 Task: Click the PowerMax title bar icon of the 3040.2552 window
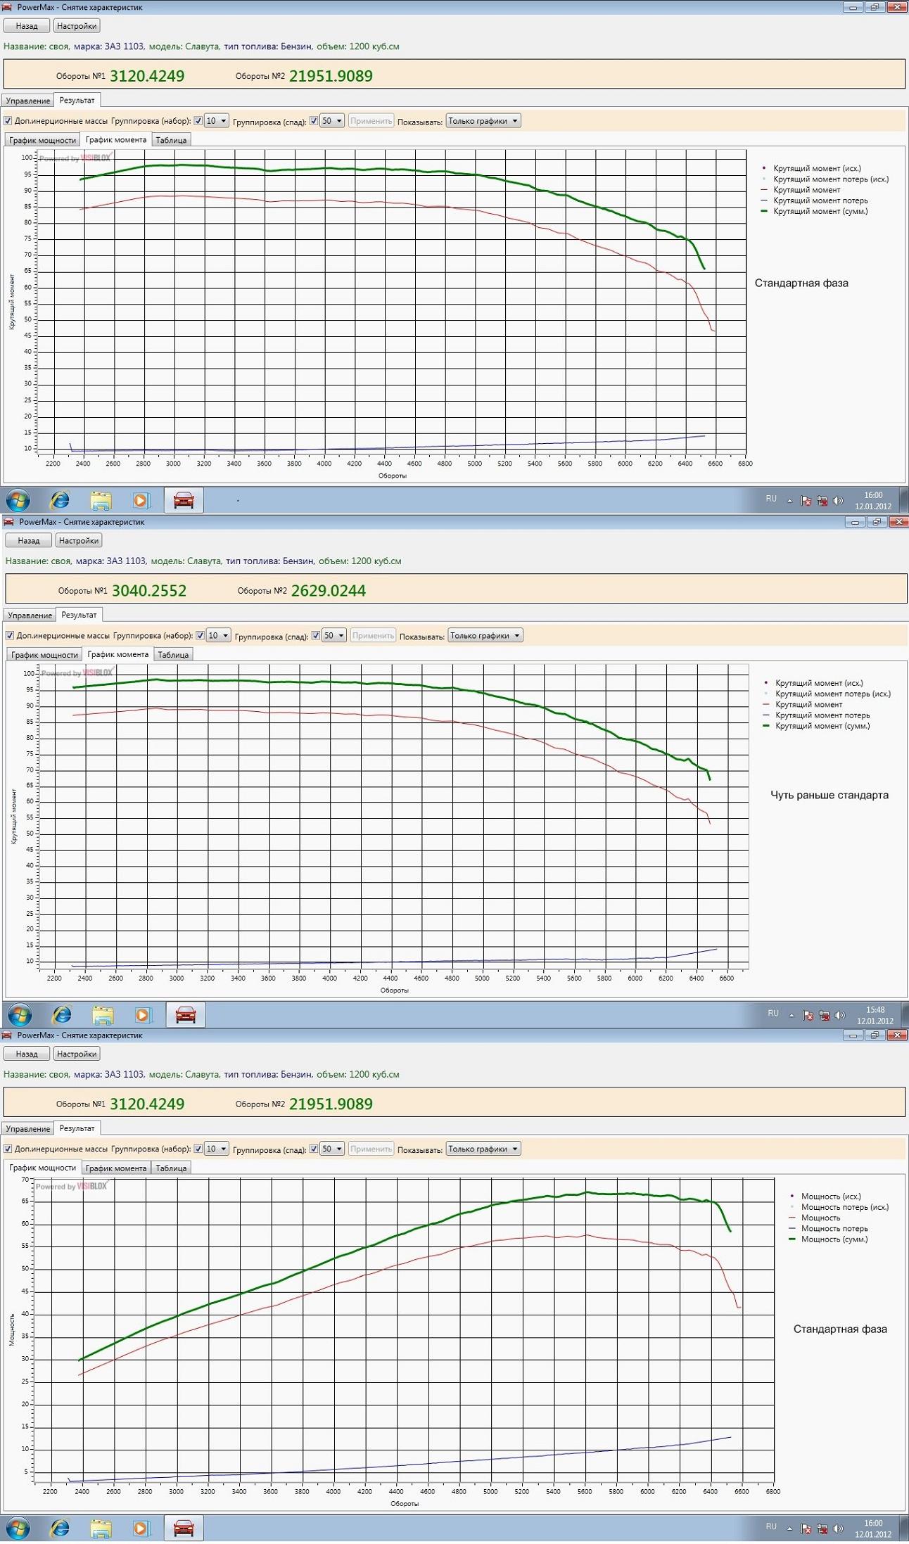click(x=9, y=522)
